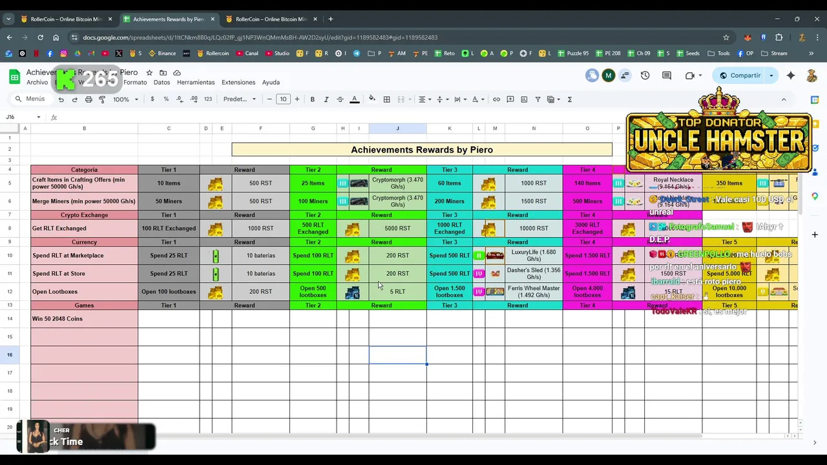Decrease decimal places in toolbar

click(180, 99)
